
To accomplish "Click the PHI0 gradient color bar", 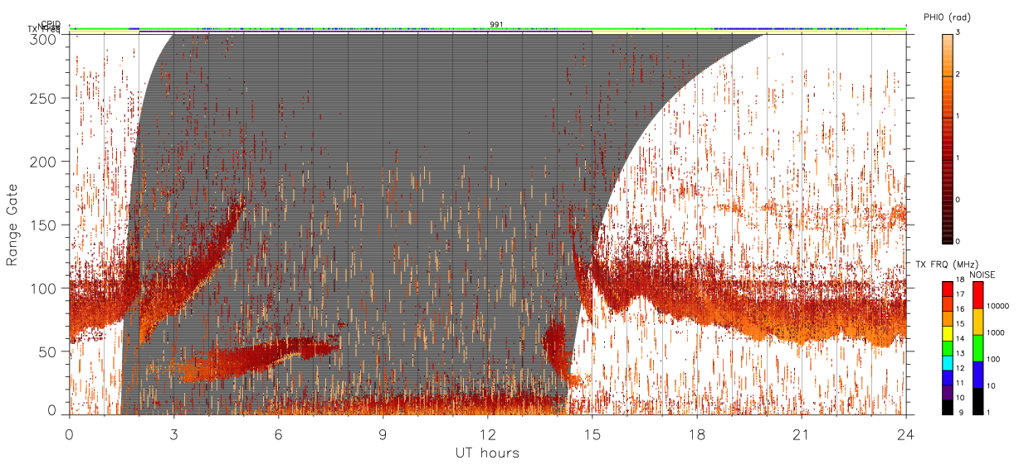I will pos(948,138).
